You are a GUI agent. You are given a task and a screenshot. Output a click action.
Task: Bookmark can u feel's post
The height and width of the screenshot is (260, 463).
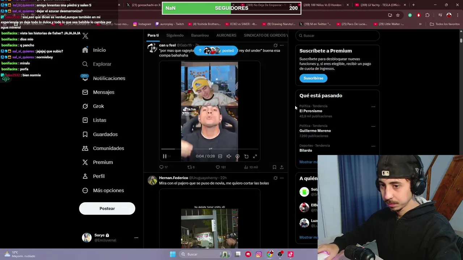(275, 167)
